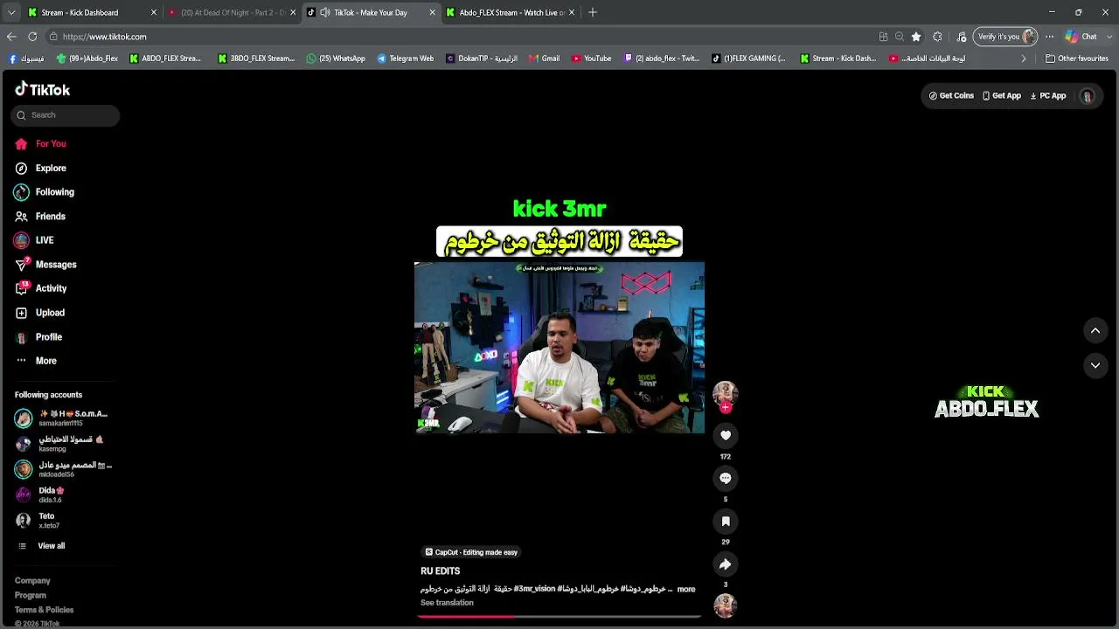This screenshot has width=1119, height=629.
Task: Share the video with arrow icon
Action: (725, 564)
